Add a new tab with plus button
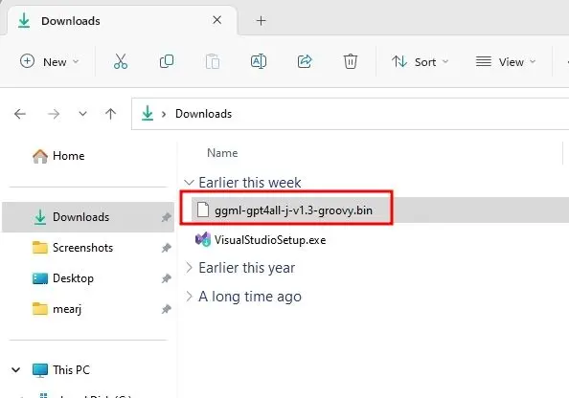Viewport: 569px width, 398px height. 261,21
